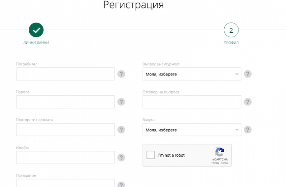Click help icon beside Потребител field
286x187 pixels.
(x=121, y=74)
